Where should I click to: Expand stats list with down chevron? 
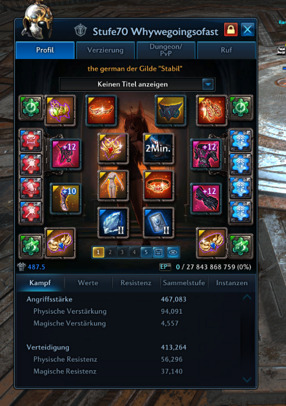tap(247, 380)
